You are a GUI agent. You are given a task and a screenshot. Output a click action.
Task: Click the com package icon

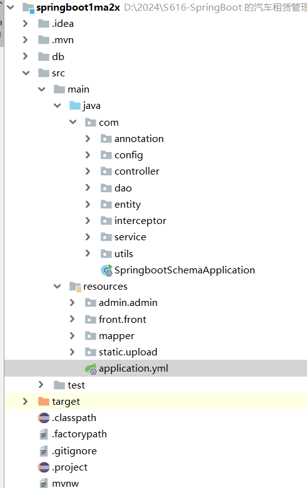[91, 122]
